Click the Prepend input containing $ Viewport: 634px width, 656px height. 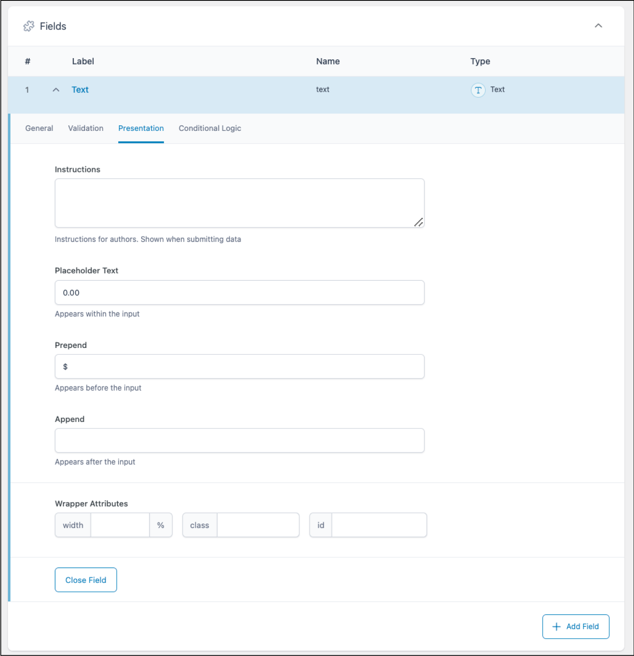[x=239, y=367]
